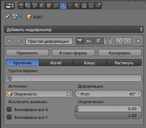
Task: Open the Scene properties tab
Action: [x=35, y=6]
